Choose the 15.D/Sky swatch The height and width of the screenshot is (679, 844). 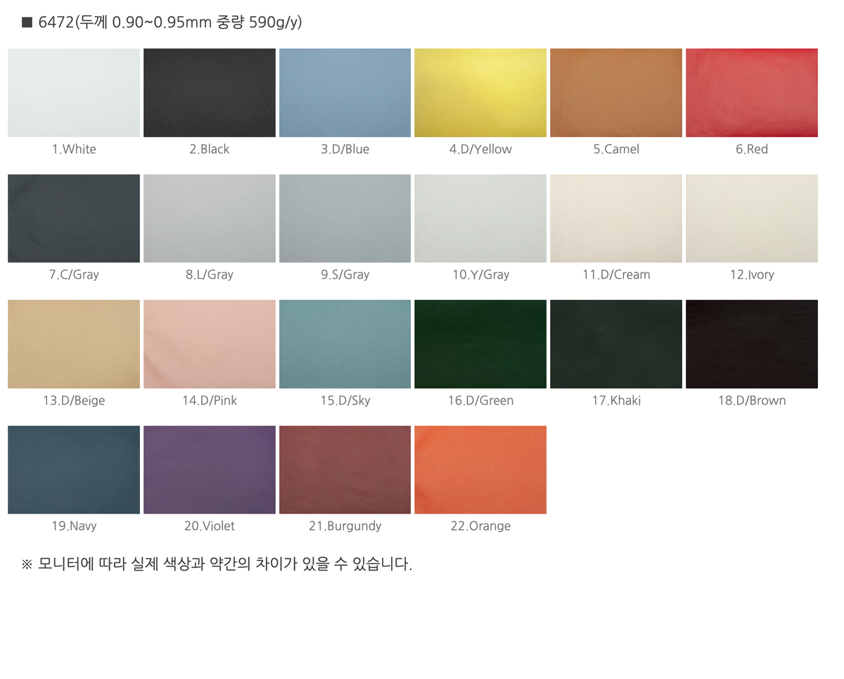pyautogui.click(x=345, y=344)
